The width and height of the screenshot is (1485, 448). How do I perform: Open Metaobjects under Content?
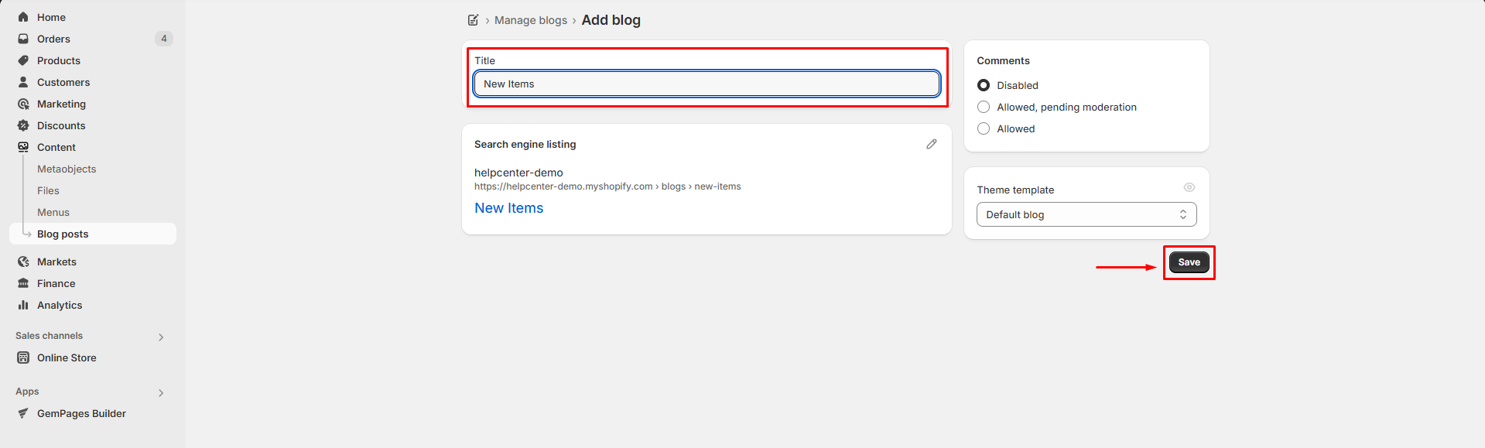click(67, 169)
